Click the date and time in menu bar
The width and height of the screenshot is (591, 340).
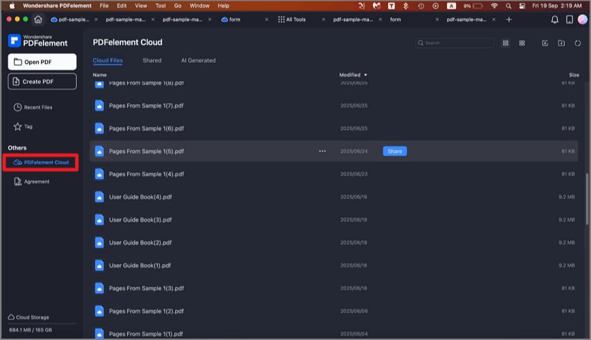click(556, 6)
